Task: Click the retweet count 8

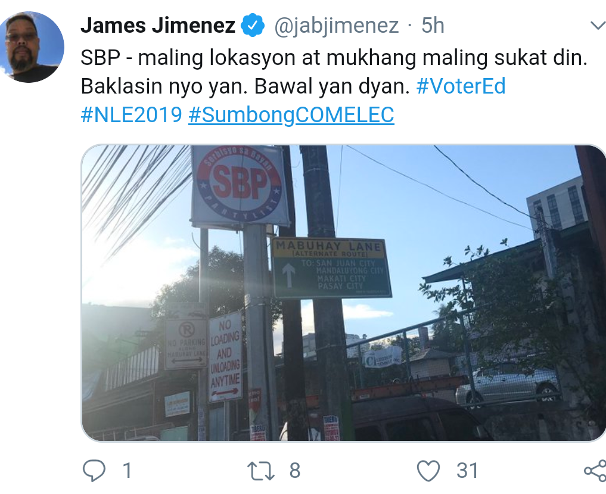Action: pyautogui.click(x=295, y=471)
